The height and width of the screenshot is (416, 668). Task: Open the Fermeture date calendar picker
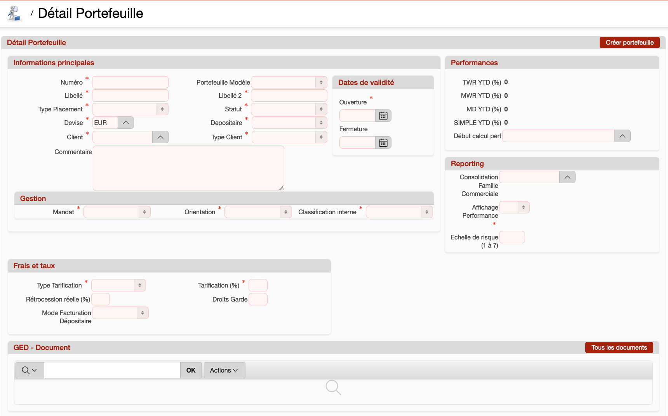pos(383,143)
